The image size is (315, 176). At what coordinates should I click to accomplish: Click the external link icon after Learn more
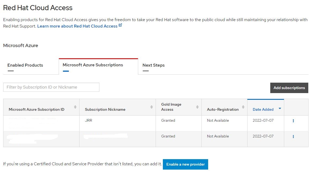[x=120, y=25]
